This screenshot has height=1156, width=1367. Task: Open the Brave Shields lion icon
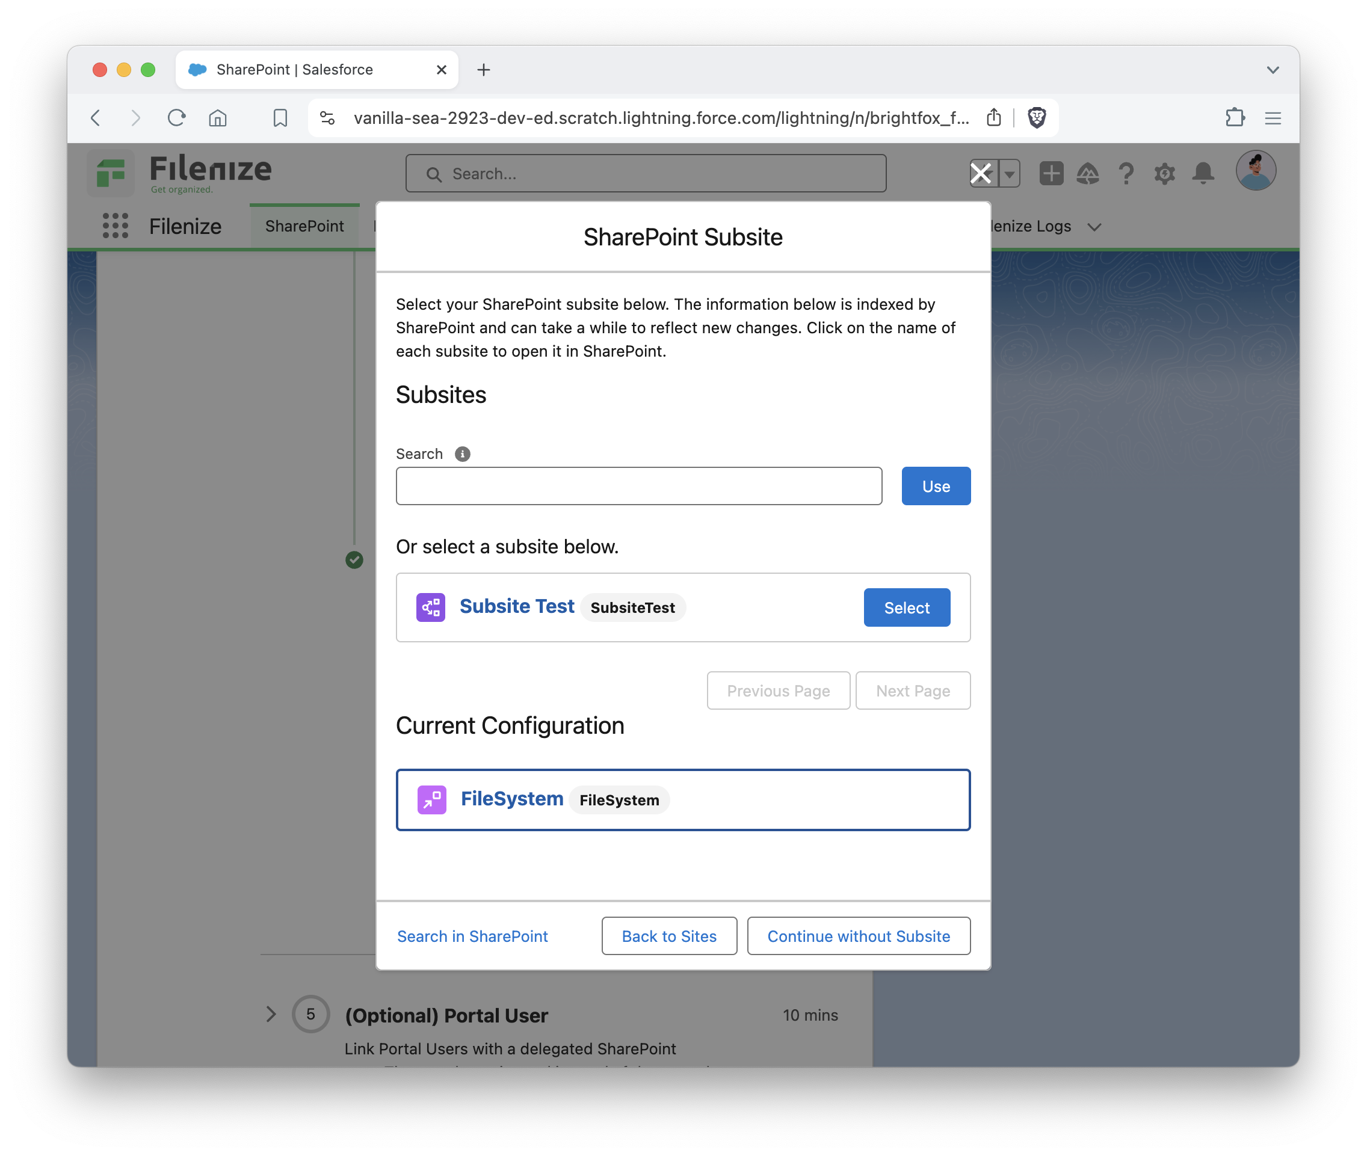(1037, 118)
